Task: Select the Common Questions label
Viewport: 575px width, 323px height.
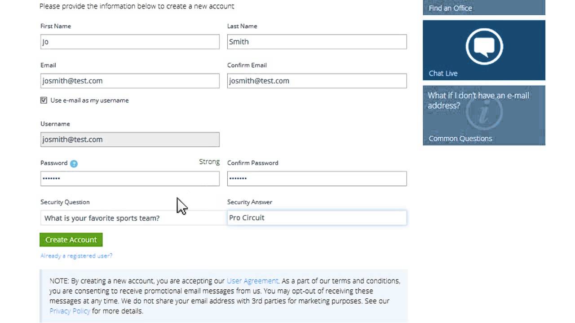Action: (460, 139)
